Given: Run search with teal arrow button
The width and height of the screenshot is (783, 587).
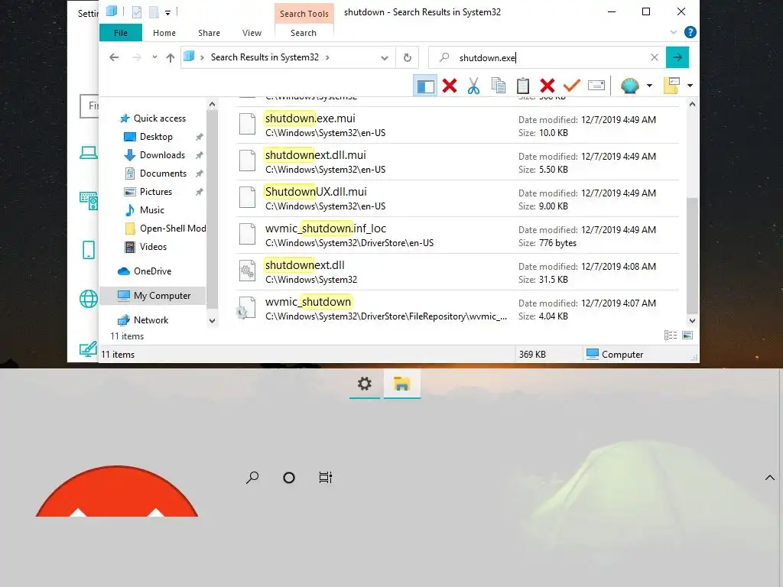Looking at the screenshot, I should pos(677,57).
